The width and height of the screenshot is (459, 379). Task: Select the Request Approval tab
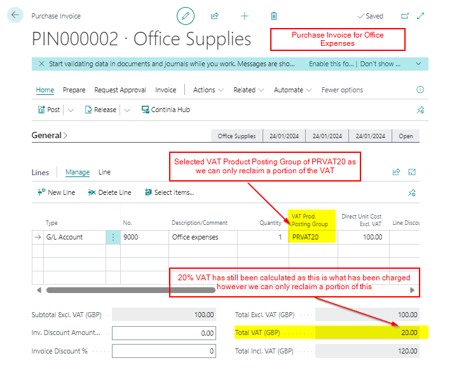[120, 90]
